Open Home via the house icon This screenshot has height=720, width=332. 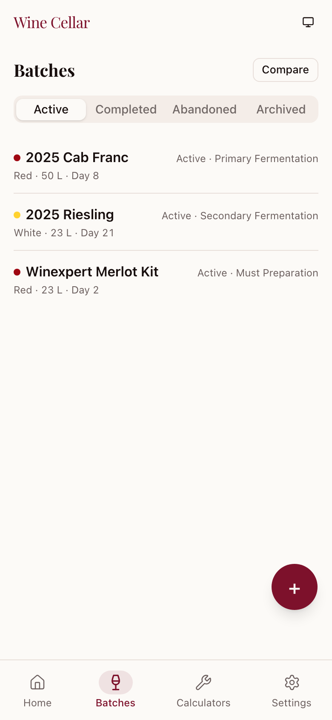click(37, 682)
